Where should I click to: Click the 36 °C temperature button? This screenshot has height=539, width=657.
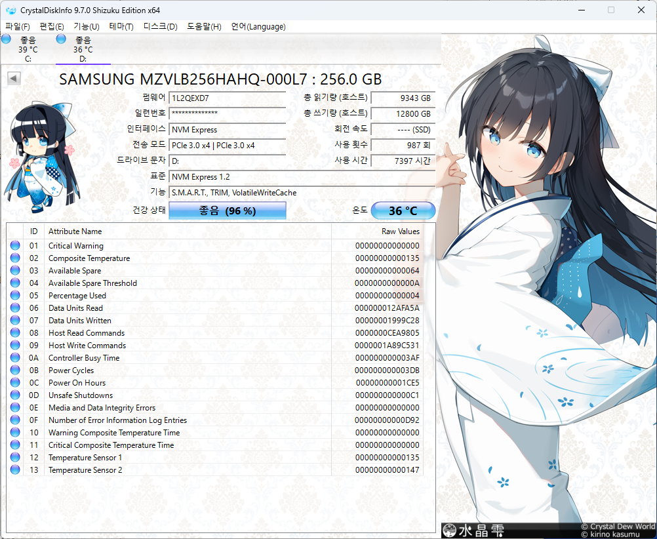[403, 210]
